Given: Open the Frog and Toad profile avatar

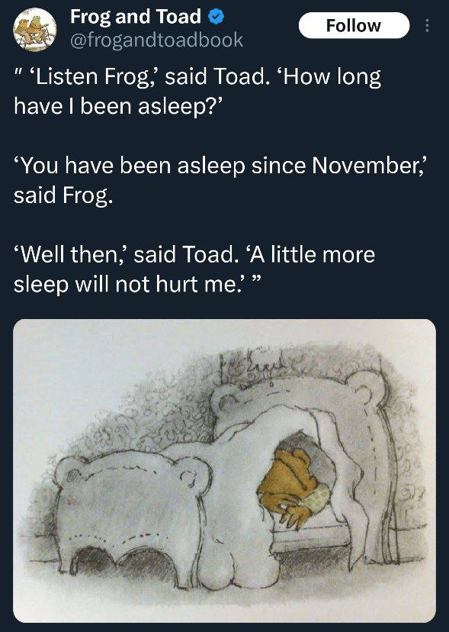Looking at the screenshot, I should pos(34,30).
